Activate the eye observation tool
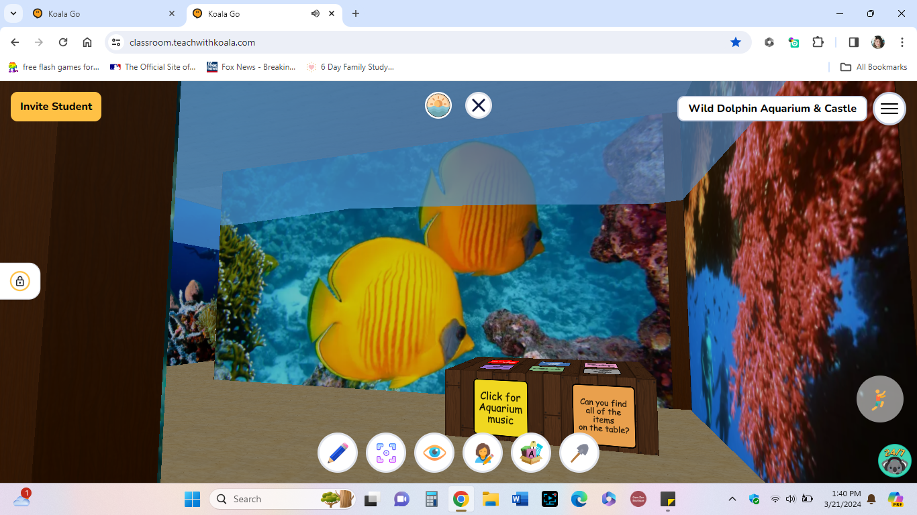Image resolution: width=917 pixels, height=515 pixels. pyautogui.click(x=434, y=453)
